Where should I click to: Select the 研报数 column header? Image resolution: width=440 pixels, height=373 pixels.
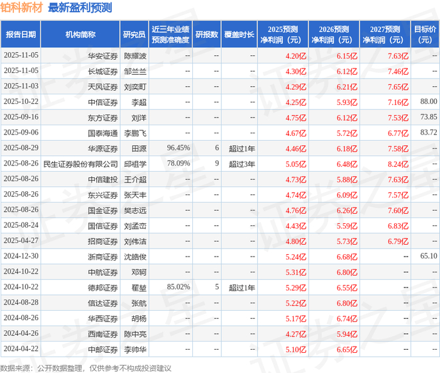point(207,34)
